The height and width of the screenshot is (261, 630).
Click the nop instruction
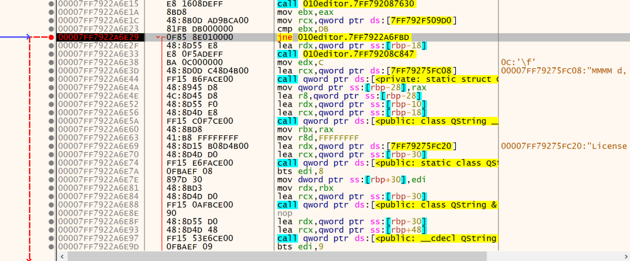click(284, 213)
